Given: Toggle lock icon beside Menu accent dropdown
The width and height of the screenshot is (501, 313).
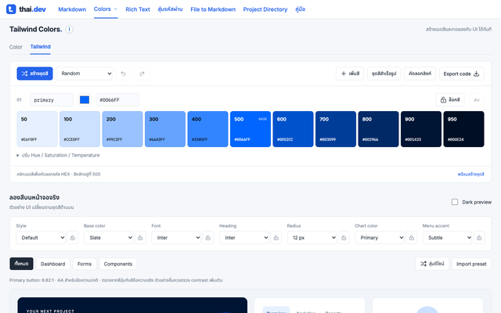Looking at the screenshot, I should [479, 238].
